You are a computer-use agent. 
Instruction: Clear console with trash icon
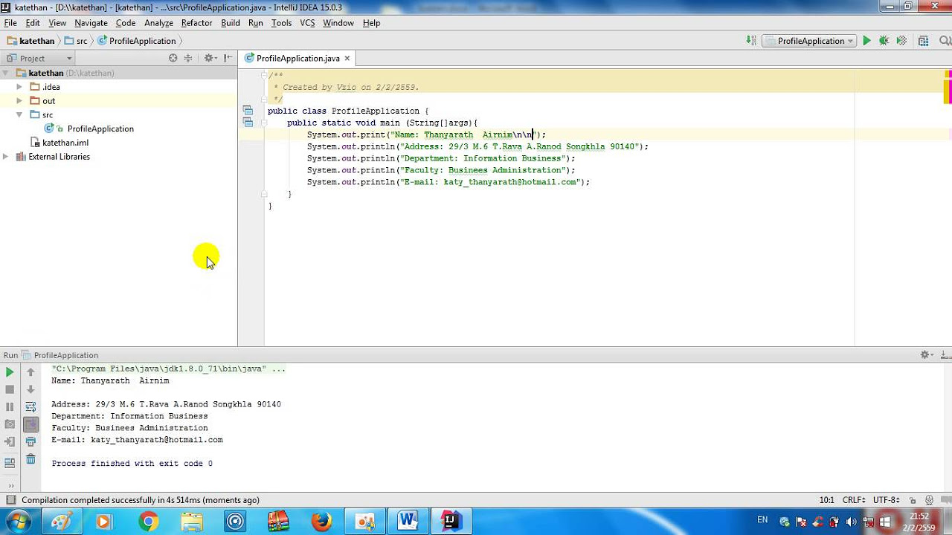point(30,460)
